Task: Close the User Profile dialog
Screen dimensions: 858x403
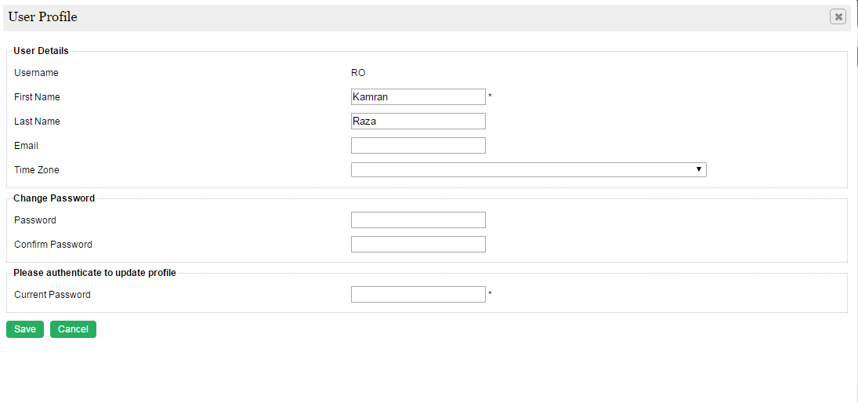Action: [x=838, y=16]
